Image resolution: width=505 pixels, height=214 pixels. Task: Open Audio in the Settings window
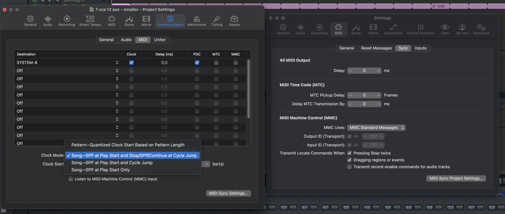click(x=300, y=29)
